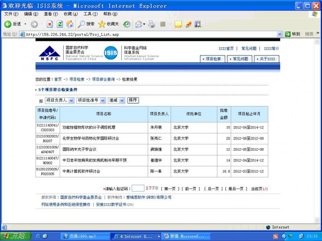This screenshot has width=322, height=241.
Task: Switch to the 项目检索 tab
Action: tap(213, 59)
